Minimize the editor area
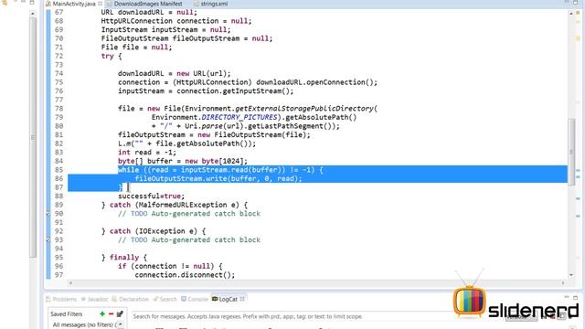 (567, 3)
